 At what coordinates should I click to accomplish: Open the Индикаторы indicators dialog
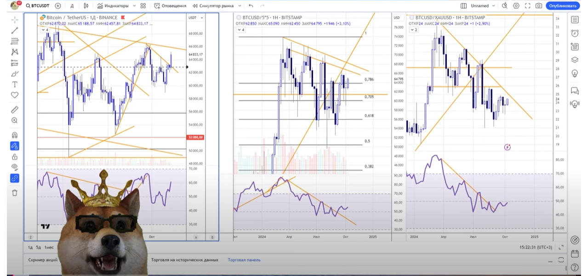coord(114,6)
